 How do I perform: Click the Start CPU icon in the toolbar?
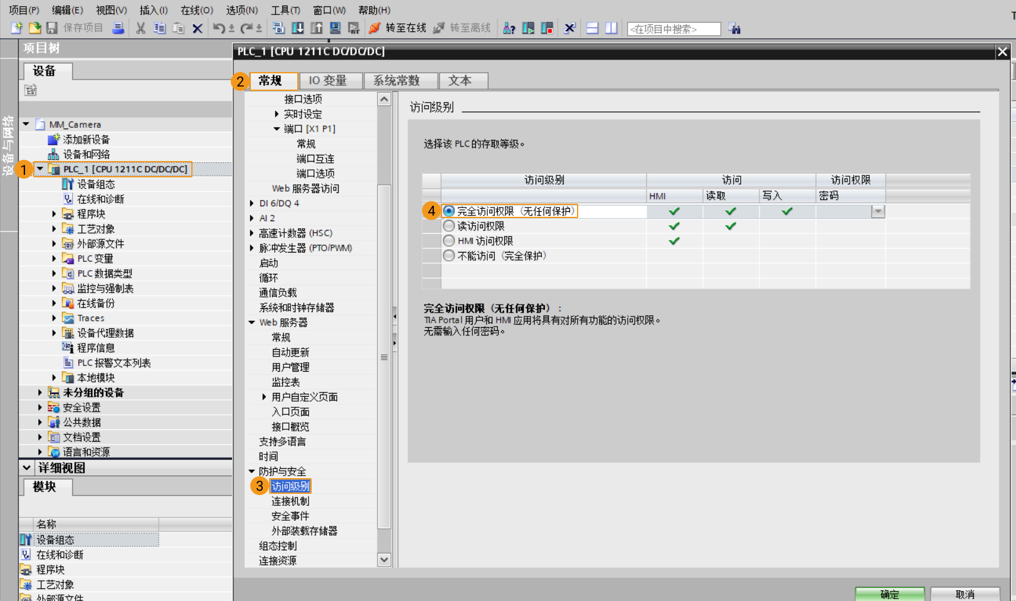tap(529, 28)
